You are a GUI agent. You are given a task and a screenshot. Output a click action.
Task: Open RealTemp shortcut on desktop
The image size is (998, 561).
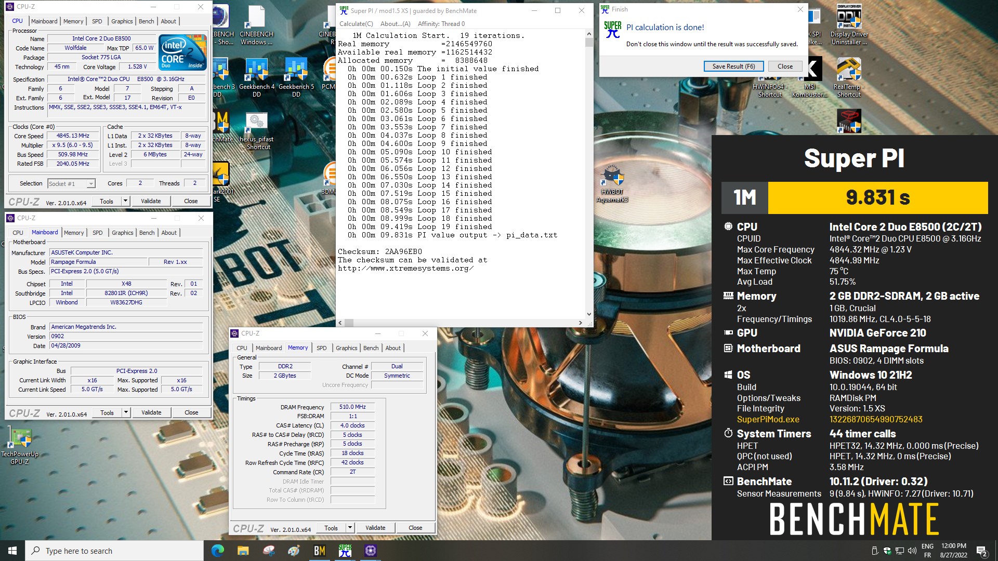click(849, 77)
